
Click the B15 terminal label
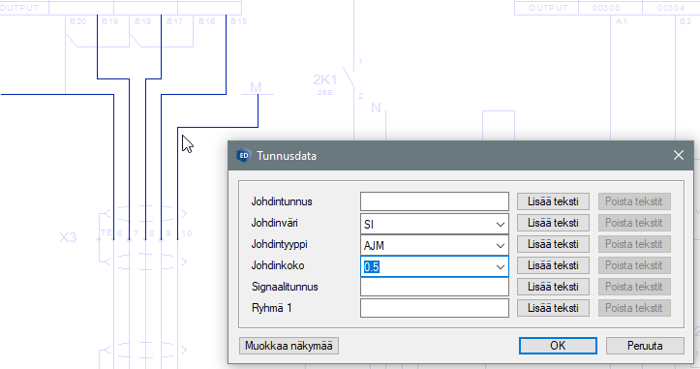click(x=239, y=21)
